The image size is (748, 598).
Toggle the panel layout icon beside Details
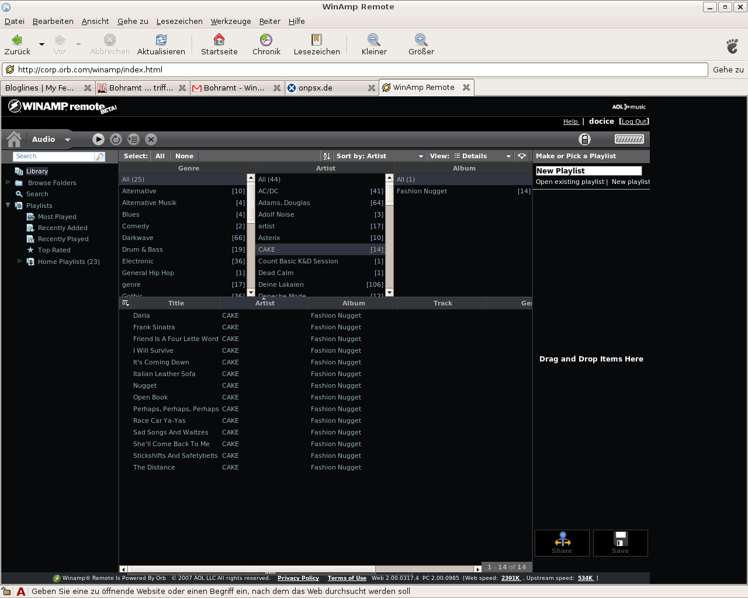[x=522, y=156]
